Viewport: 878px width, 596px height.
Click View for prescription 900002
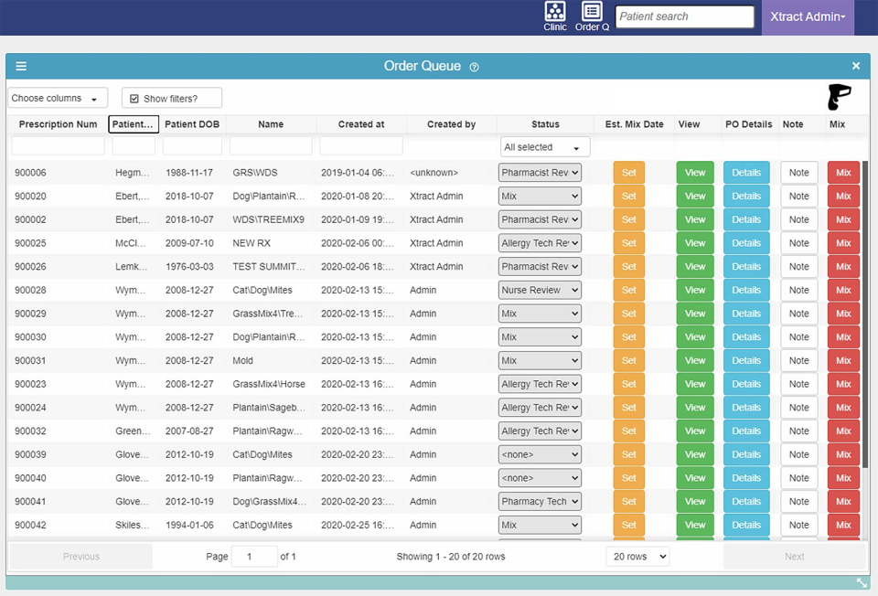pyautogui.click(x=694, y=219)
